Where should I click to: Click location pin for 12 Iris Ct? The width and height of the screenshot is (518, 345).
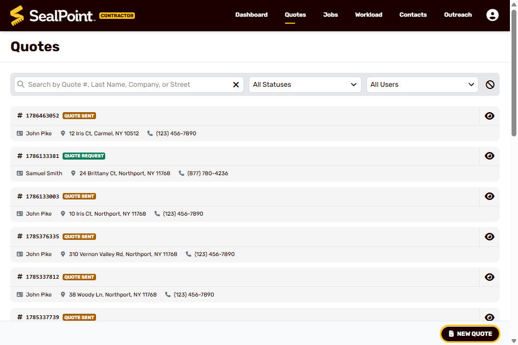pos(63,133)
